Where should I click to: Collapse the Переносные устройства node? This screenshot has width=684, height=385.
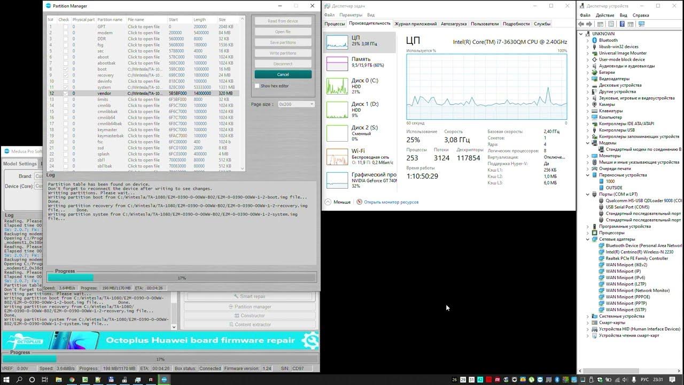coord(588,175)
